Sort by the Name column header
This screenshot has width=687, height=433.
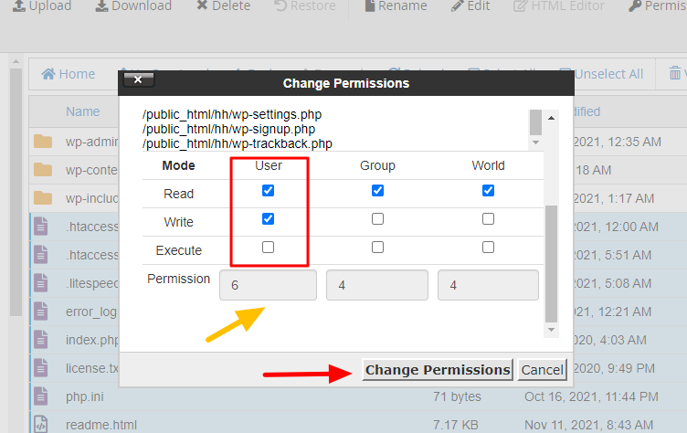(83, 111)
